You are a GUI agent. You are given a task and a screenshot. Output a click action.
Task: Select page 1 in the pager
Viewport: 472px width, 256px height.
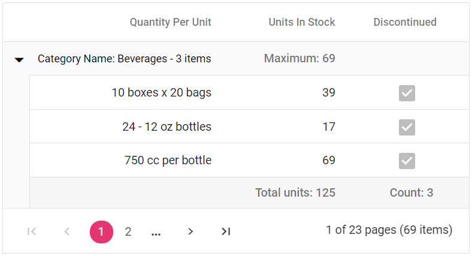click(x=101, y=231)
